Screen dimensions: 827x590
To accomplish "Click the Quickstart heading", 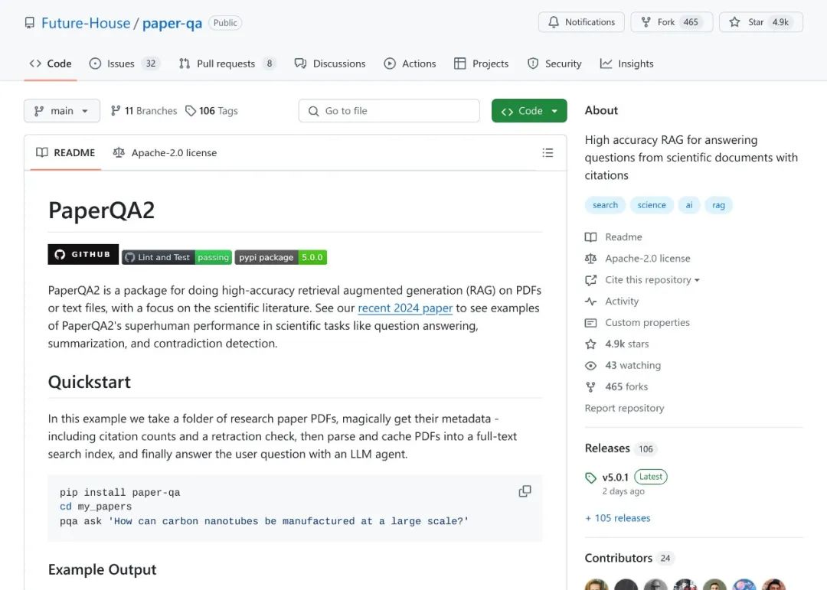I will (x=89, y=382).
